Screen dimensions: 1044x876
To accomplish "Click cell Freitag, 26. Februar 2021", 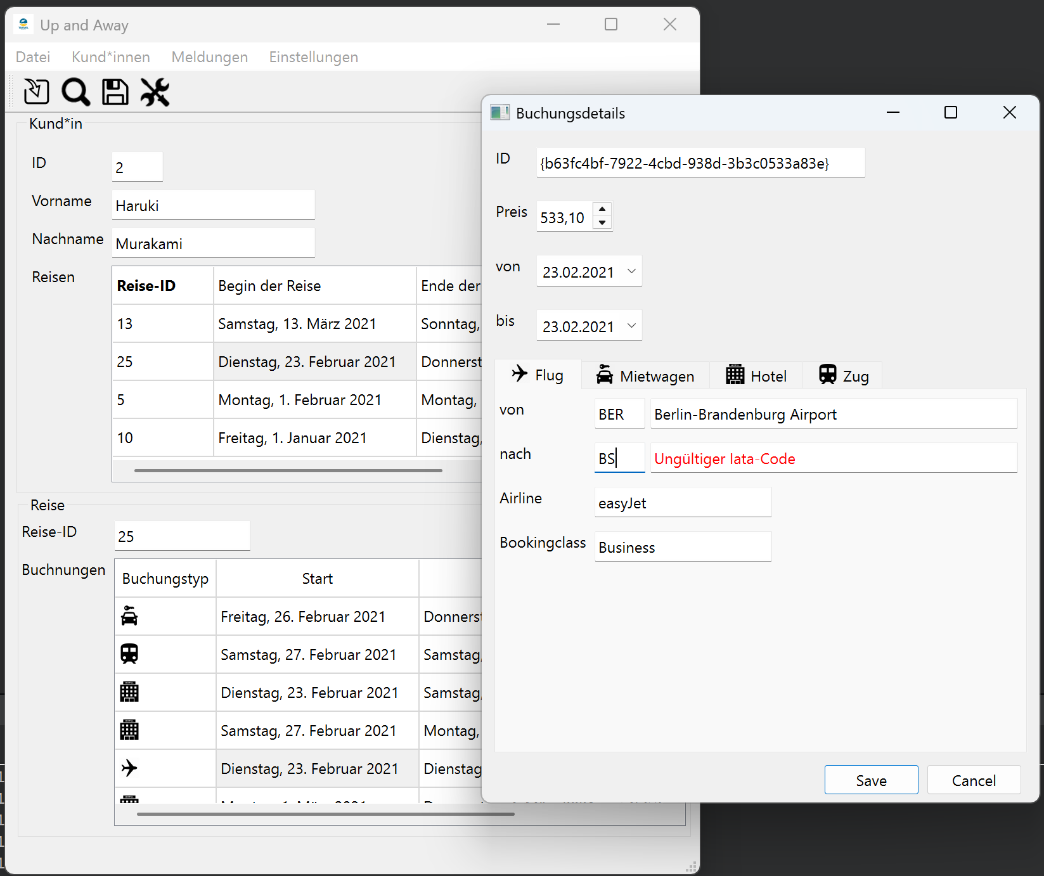I will [x=317, y=616].
